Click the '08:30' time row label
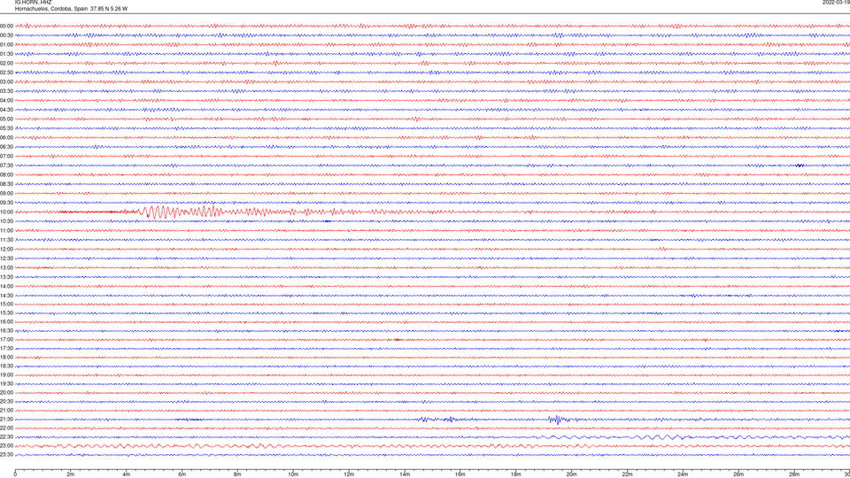 pyautogui.click(x=6, y=184)
